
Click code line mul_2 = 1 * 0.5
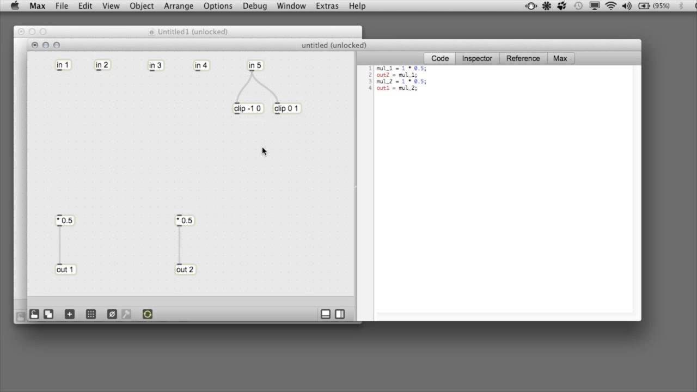coord(401,82)
